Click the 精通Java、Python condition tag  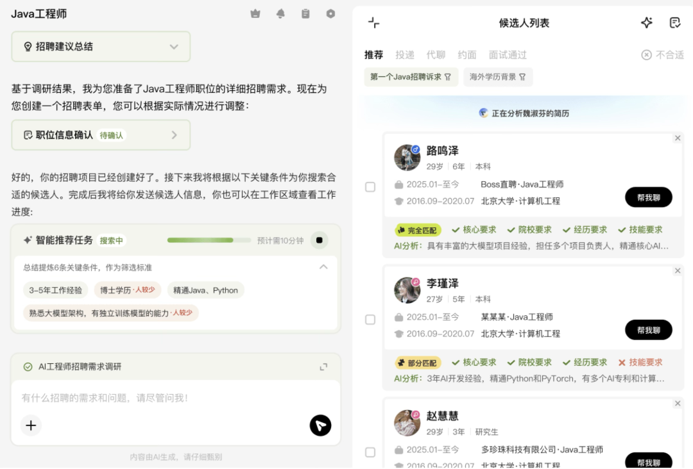[x=205, y=290]
